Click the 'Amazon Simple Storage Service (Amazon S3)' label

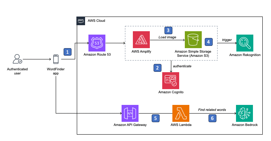[193, 53]
